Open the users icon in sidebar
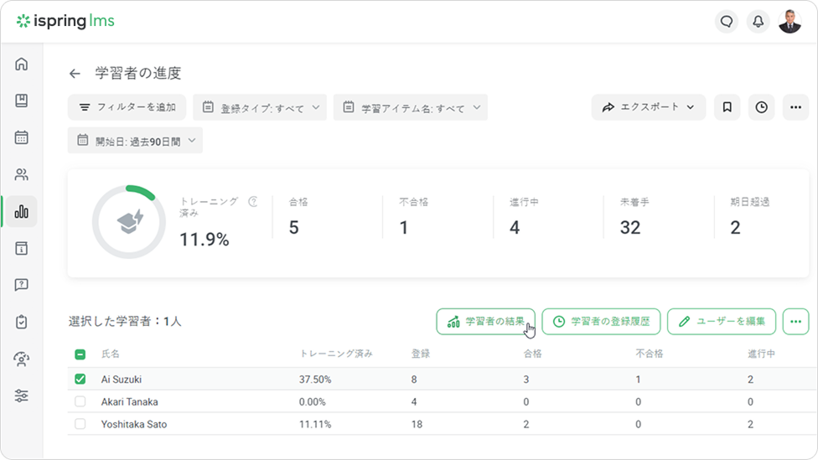 [x=22, y=174]
